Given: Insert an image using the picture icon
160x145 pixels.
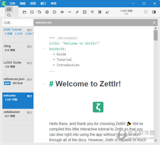Looking at the screenshot, I should (85, 12).
